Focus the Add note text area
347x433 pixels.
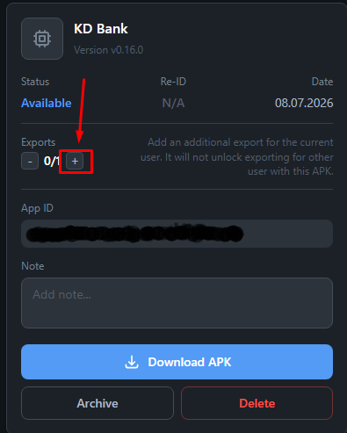177,303
